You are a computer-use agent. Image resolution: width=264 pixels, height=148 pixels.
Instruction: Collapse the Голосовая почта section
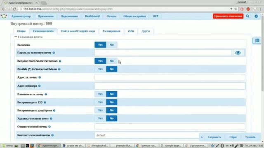16,37
